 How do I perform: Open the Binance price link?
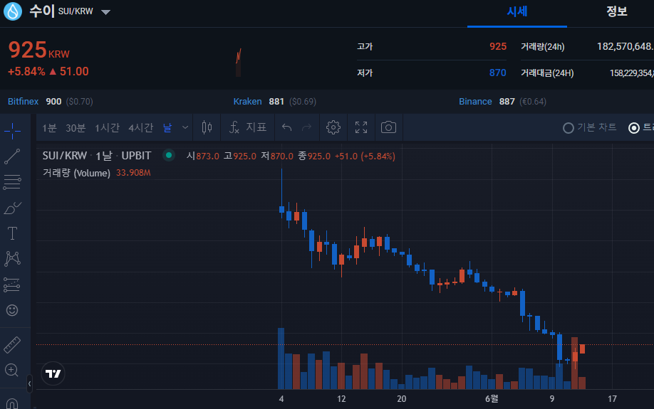click(475, 101)
